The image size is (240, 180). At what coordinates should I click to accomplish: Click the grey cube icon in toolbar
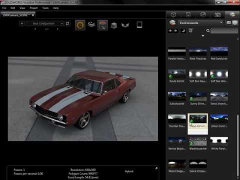(114, 25)
